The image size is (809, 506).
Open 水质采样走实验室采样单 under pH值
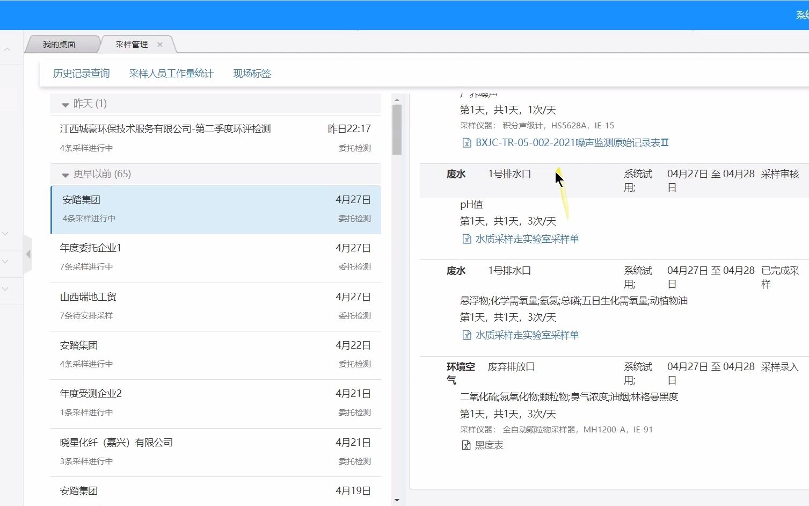coord(527,239)
